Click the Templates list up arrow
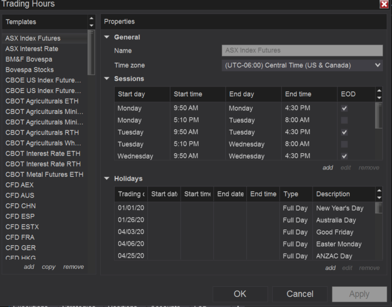Screen dimensions: 392x307 pyautogui.click(x=91, y=19)
